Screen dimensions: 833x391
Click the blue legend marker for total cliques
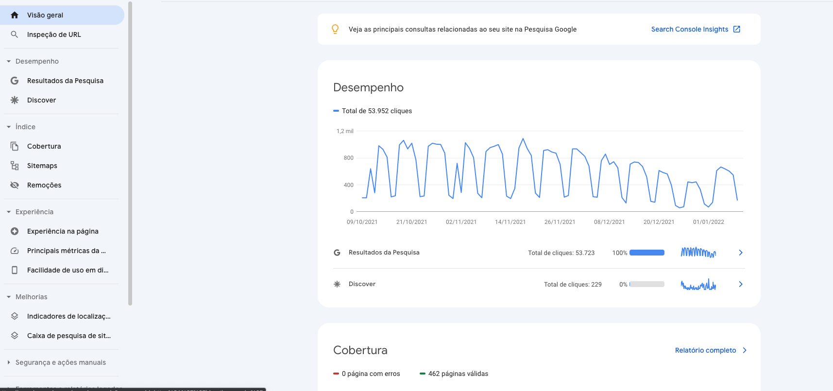[x=336, y=111]
